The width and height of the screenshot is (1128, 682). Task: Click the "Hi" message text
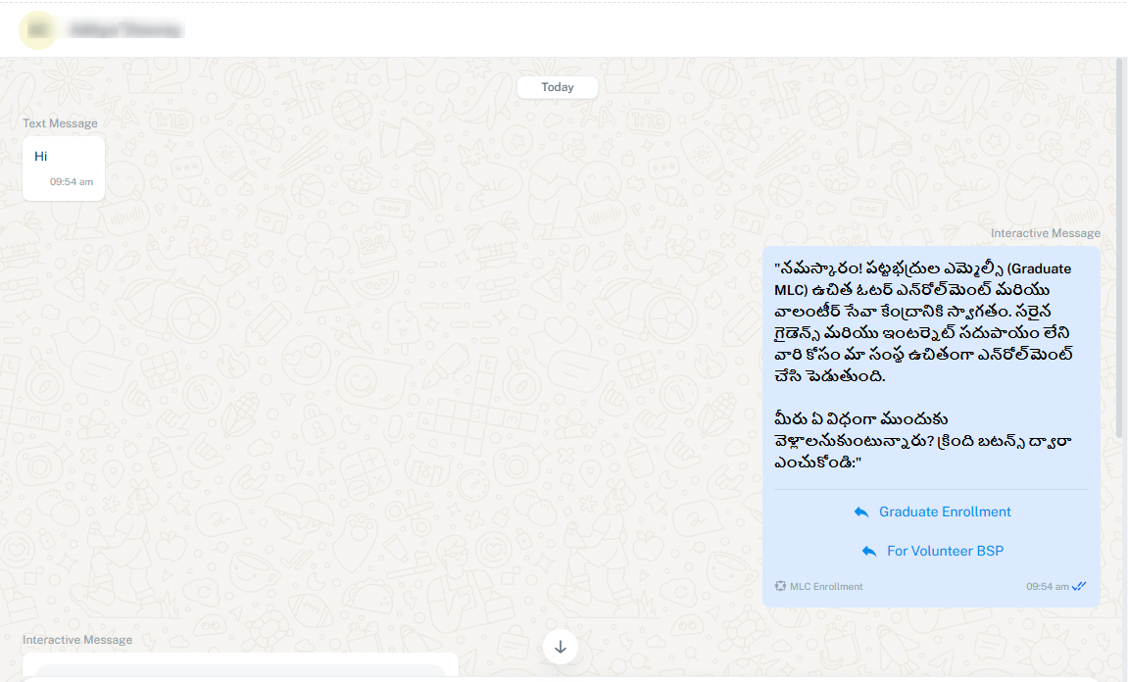41,156
